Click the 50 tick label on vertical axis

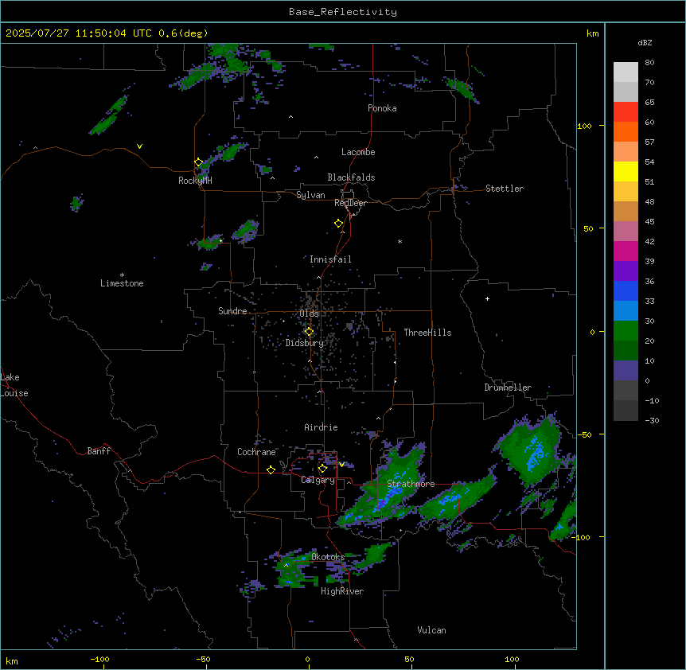pos(588,228)
